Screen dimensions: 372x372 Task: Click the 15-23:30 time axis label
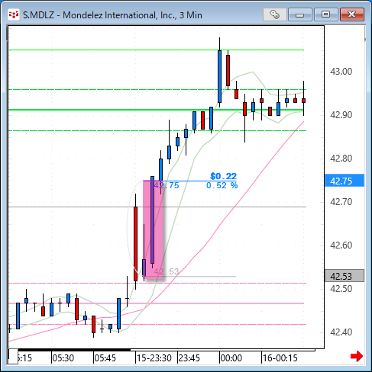coord(154,358)
